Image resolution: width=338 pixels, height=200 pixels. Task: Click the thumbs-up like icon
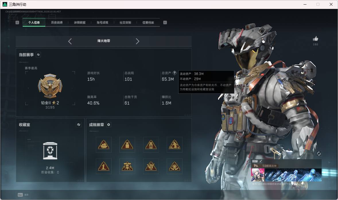click(315, 39)
